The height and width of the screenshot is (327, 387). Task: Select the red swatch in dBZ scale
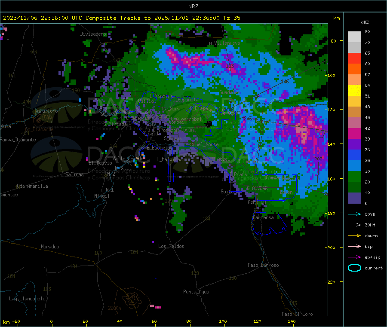354,58
